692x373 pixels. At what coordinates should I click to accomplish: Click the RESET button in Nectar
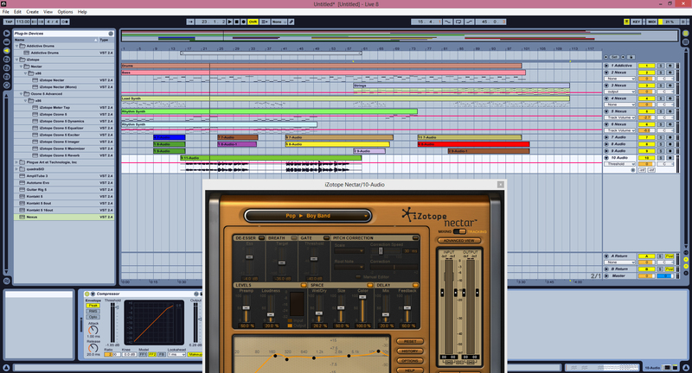pos(410,341)
